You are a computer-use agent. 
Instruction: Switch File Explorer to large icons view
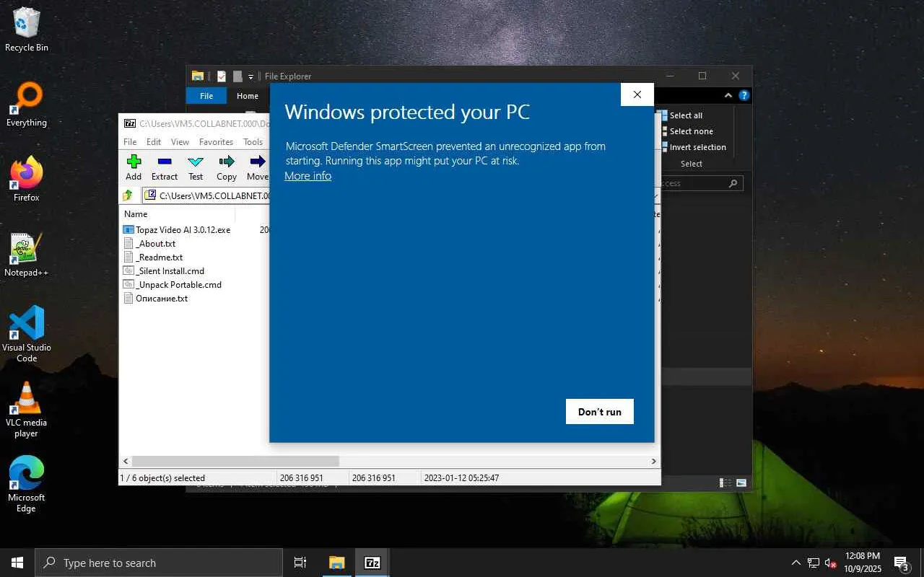741,483
